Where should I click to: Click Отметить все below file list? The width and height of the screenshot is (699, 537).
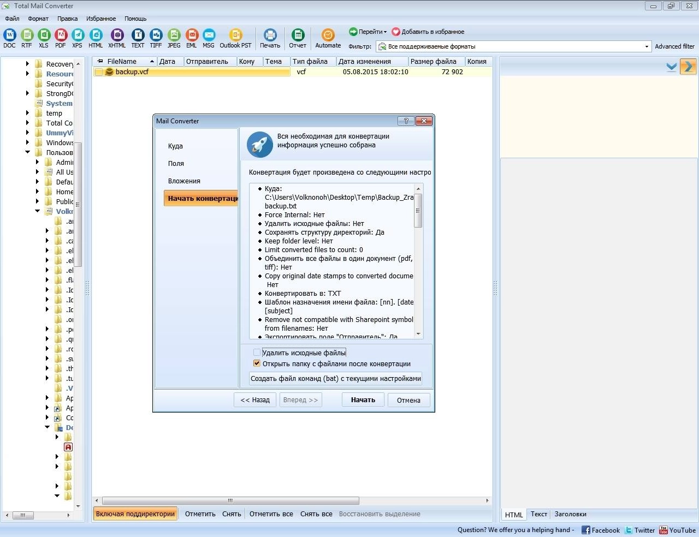(x=271, y=514)
